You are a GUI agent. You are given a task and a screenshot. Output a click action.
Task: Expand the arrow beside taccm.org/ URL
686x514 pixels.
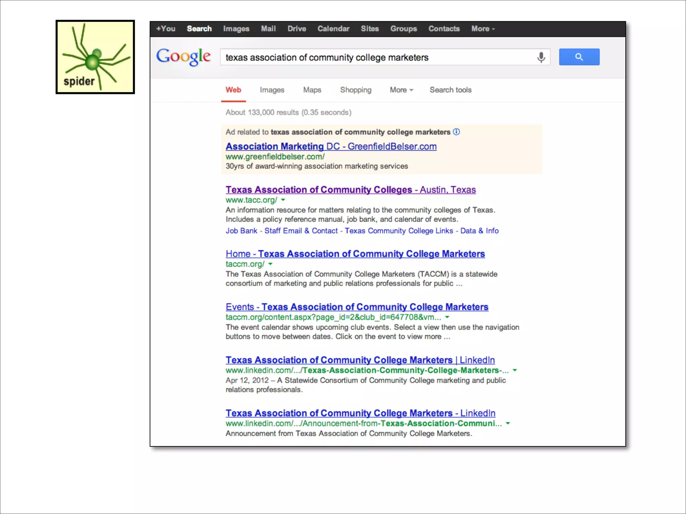(270, 264)
